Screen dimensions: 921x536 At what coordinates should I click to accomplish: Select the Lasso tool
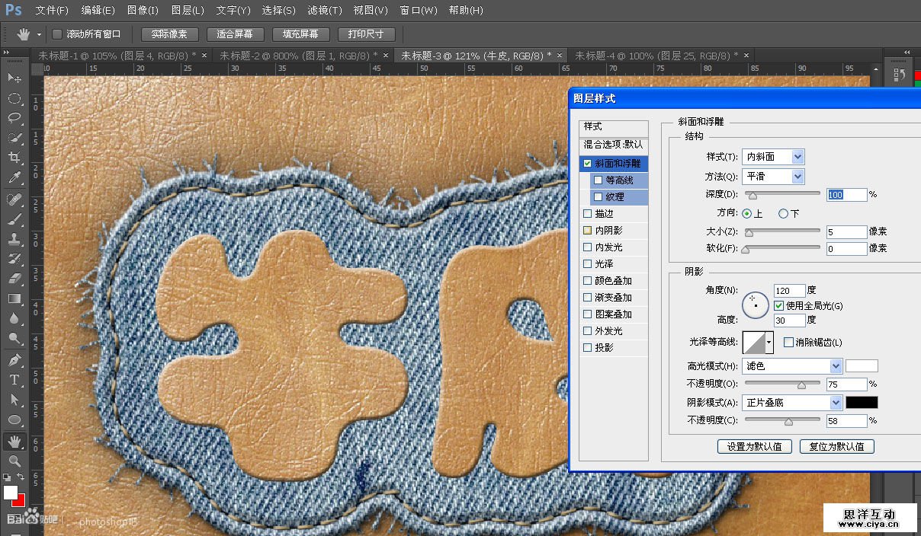click(x=14, y=118)
